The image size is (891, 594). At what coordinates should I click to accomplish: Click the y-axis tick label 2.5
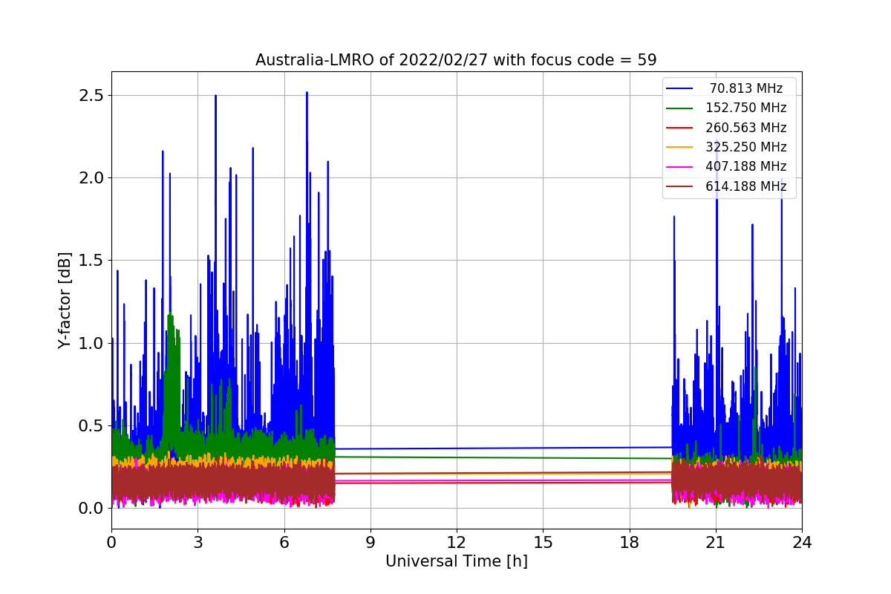tap(91, 96)
